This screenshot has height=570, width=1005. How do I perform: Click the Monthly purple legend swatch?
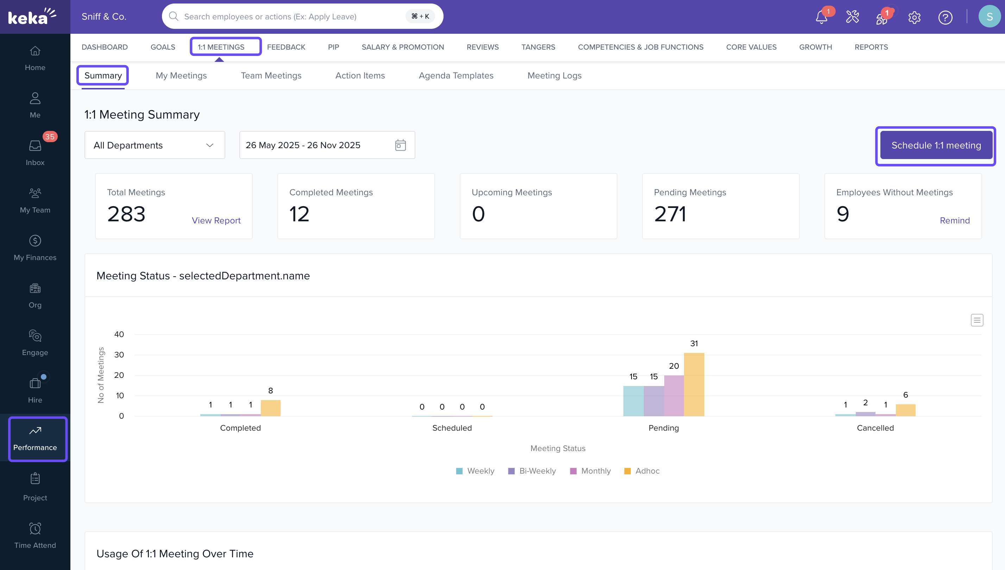[573, 471]
